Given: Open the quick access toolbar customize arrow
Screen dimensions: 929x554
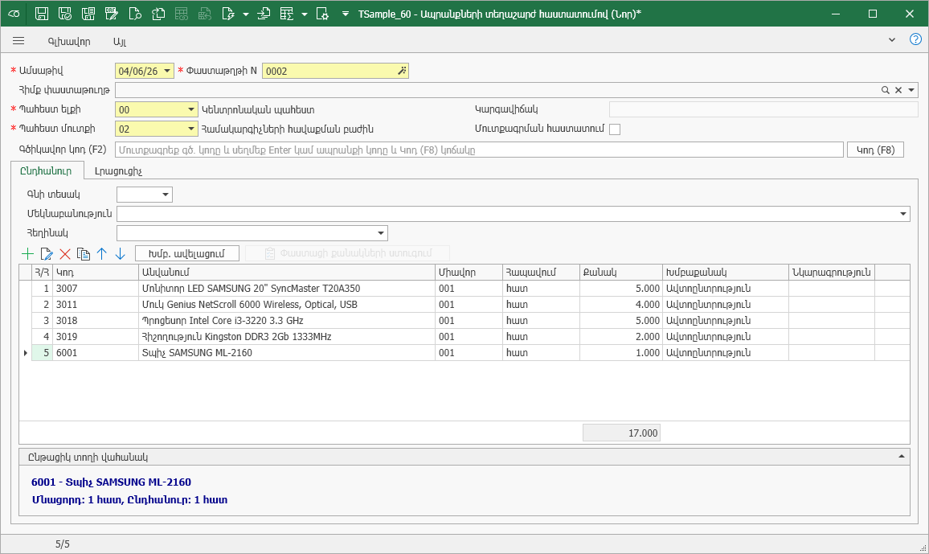Looking at the screenshot, I should 346,14.
